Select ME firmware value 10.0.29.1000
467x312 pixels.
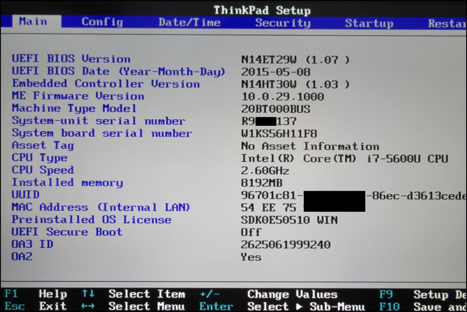click(282, 97)
